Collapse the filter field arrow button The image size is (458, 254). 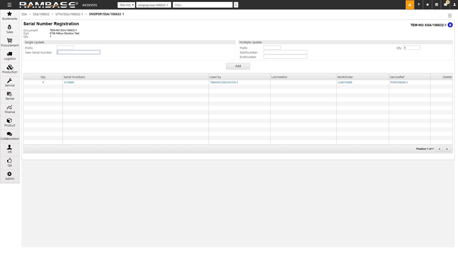[236, 5]
